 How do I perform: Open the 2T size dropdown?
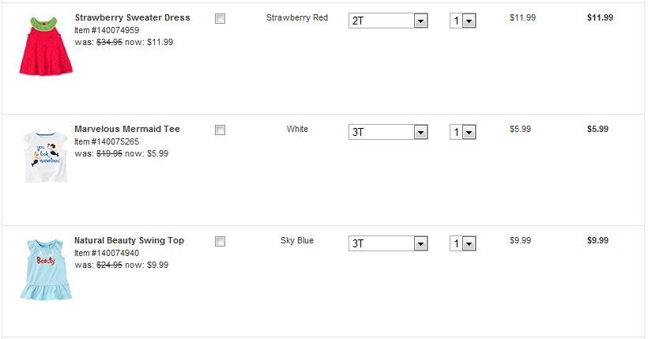(x=387, y=21)
